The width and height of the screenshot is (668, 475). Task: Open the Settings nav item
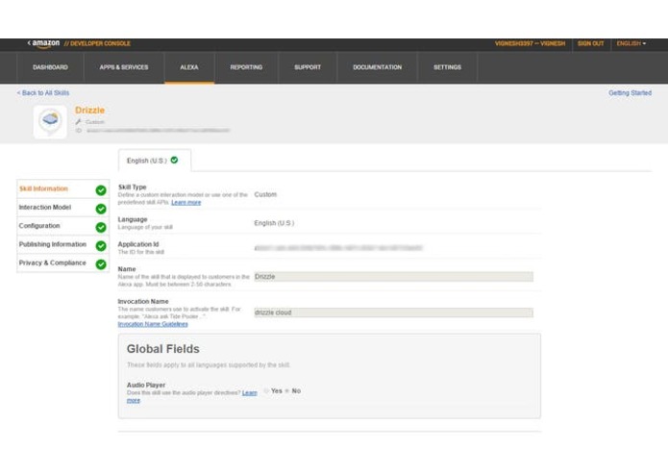coord(447,67)
